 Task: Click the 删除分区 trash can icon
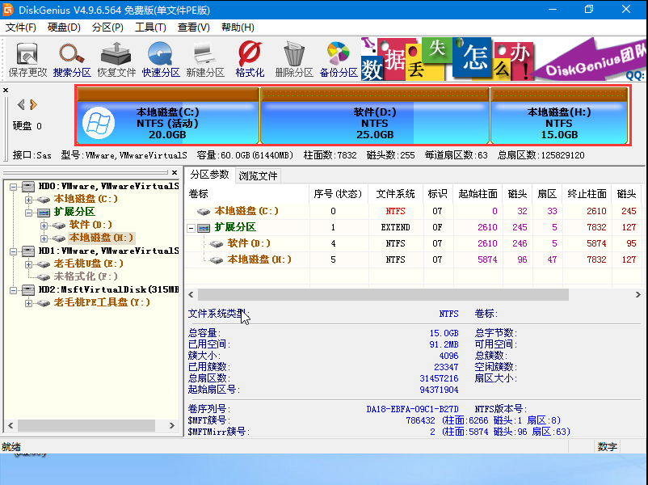pyautogui.click(x=294, y=59)
